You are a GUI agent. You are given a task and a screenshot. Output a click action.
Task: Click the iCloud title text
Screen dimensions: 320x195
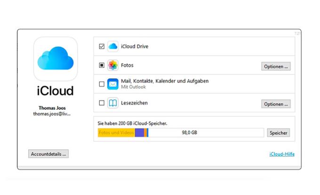(x=55, y=90)
